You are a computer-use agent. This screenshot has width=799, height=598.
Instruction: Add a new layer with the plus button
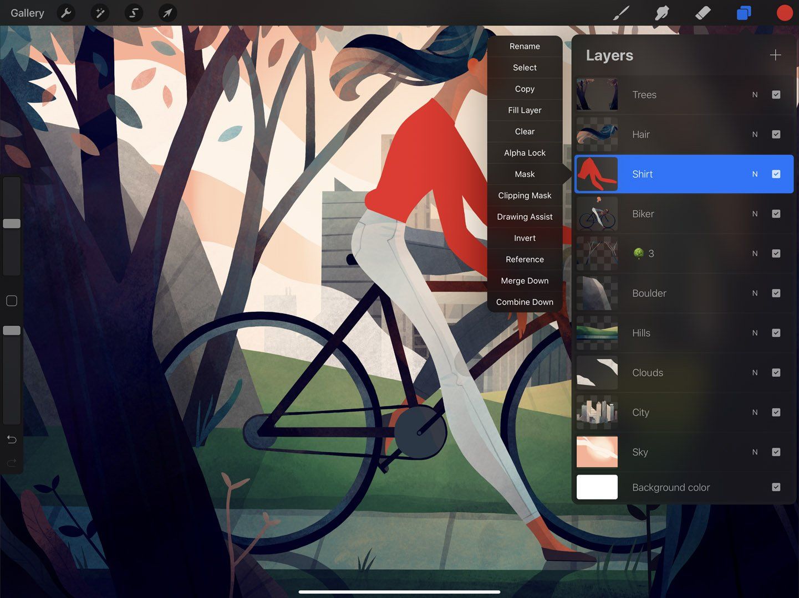point(775,55)
